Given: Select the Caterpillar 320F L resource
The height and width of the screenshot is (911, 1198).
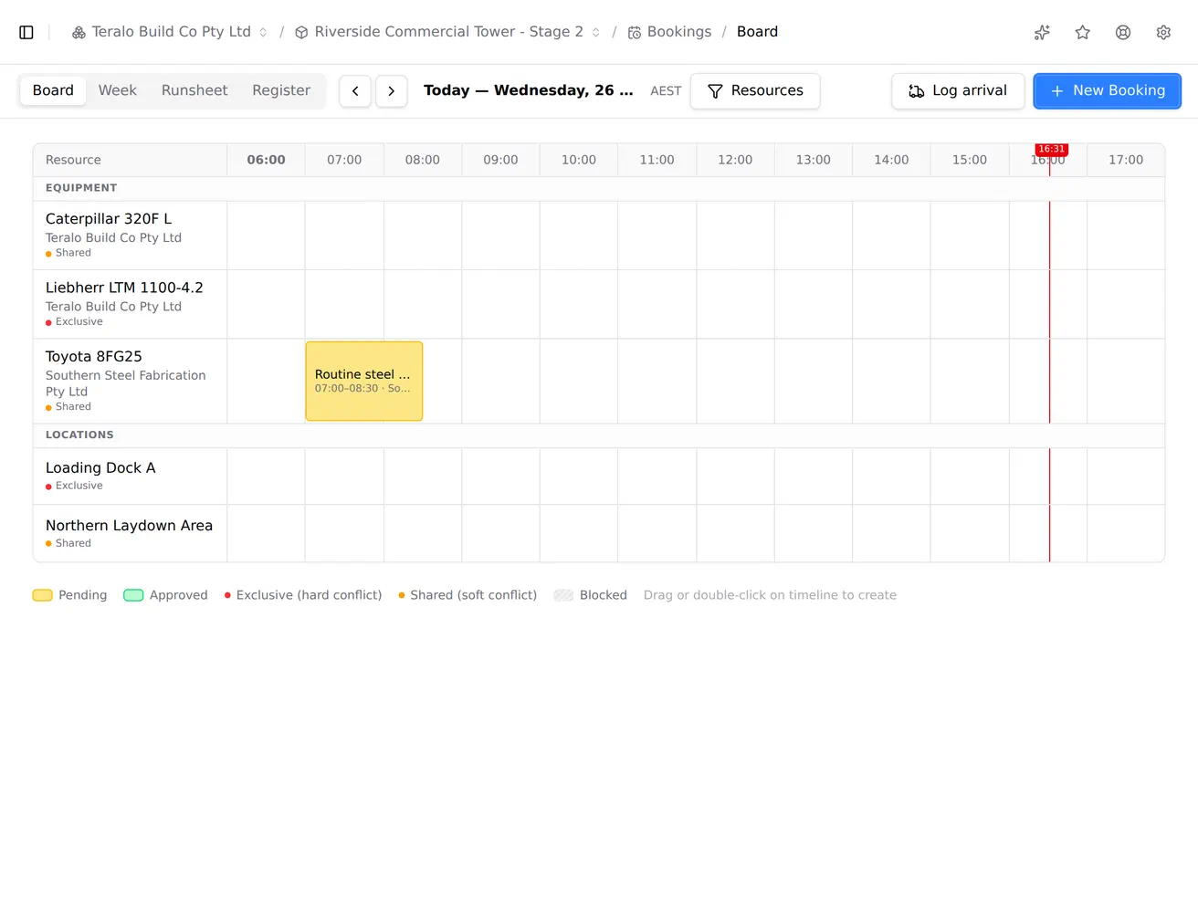Looking at the screenshot, I should click(x=130, y=236).
